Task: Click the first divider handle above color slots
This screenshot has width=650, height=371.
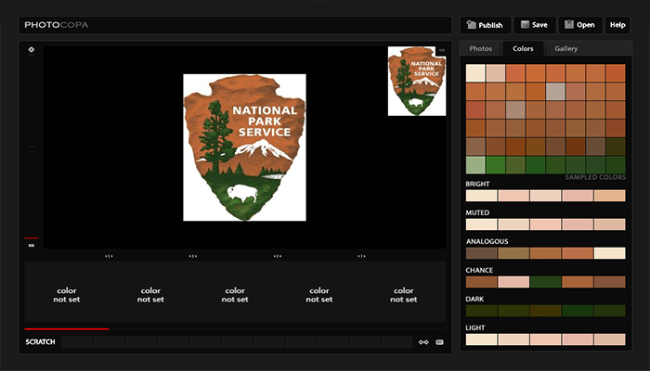Action: point(109,256)
